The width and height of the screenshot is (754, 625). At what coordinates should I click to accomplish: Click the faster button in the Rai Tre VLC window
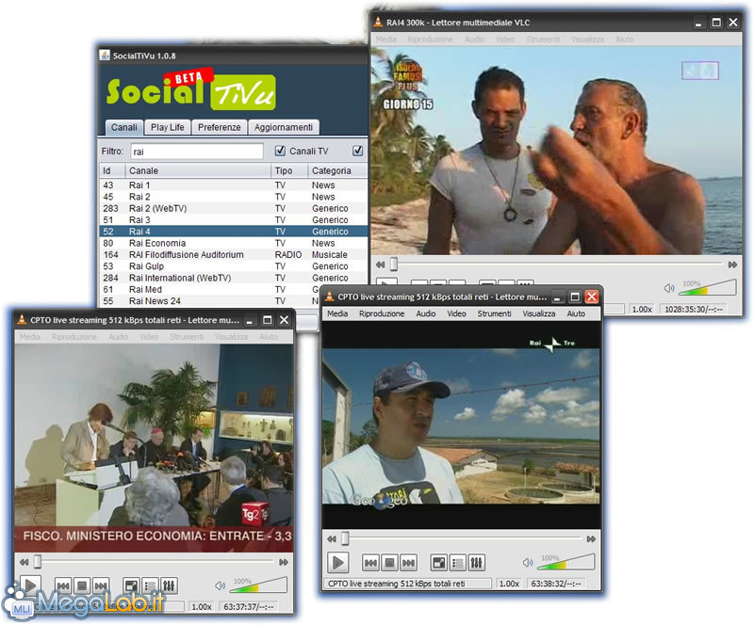pyautogui.click(x=591, y=539)
